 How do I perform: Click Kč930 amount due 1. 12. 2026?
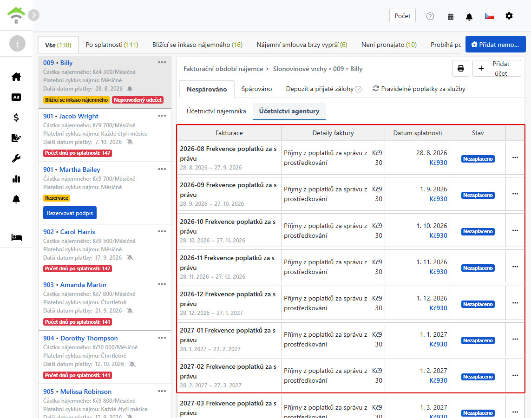coord(438,308)
